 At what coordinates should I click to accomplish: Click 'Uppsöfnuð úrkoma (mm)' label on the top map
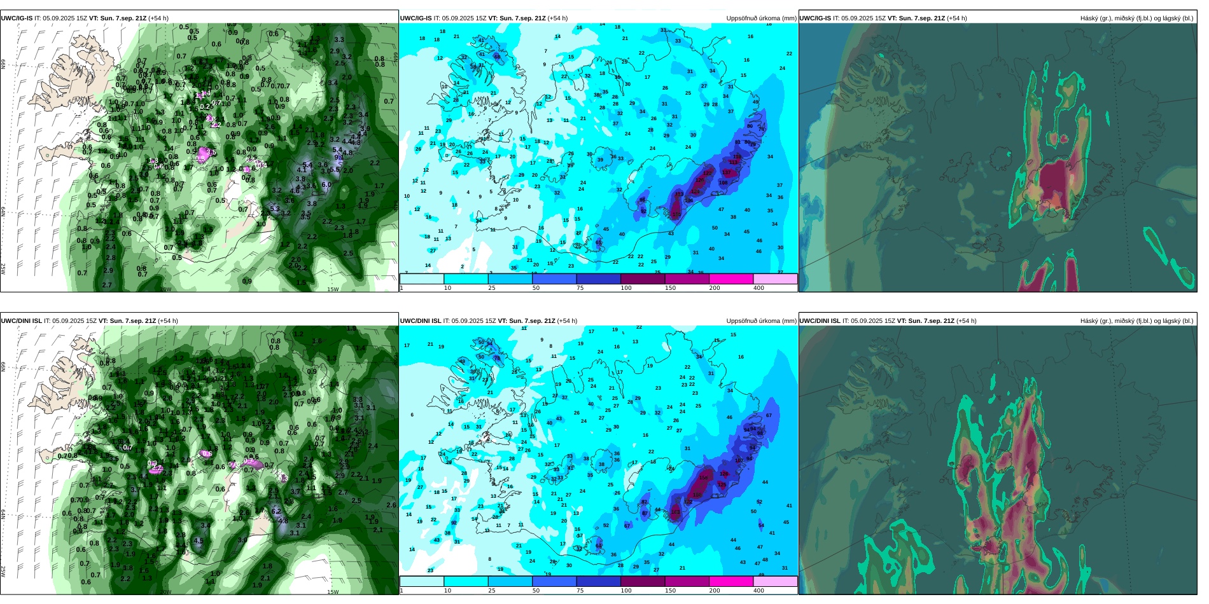(762, 18)
